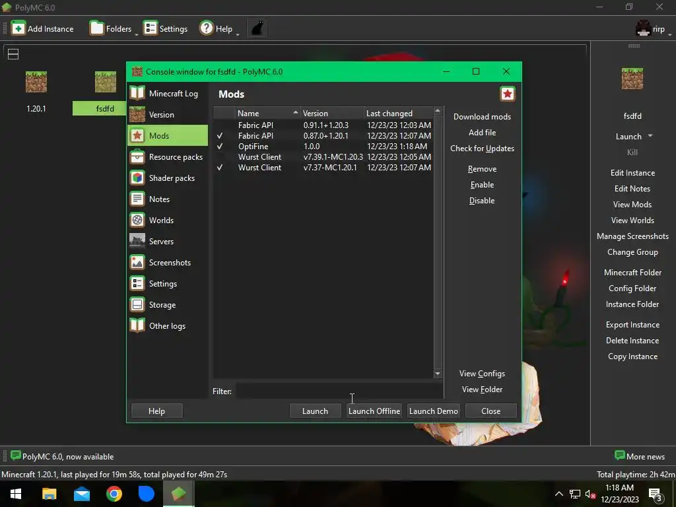Image resolution: width=676 pixels, height=507 pixels.
Task: Open the instance Settings page in console window
Action: (x=168, y=284)
